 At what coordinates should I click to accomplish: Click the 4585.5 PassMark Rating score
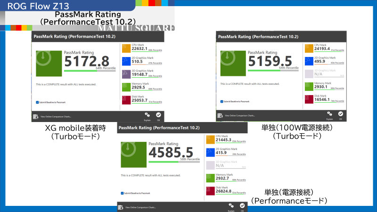click(x=171, y=152)
